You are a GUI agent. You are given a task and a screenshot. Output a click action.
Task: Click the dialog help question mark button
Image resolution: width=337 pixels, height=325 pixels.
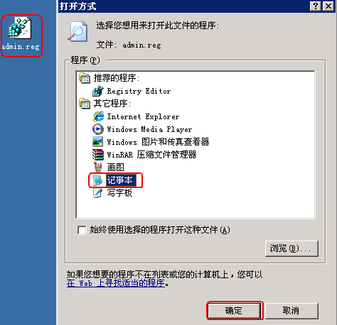coord(316,6)
